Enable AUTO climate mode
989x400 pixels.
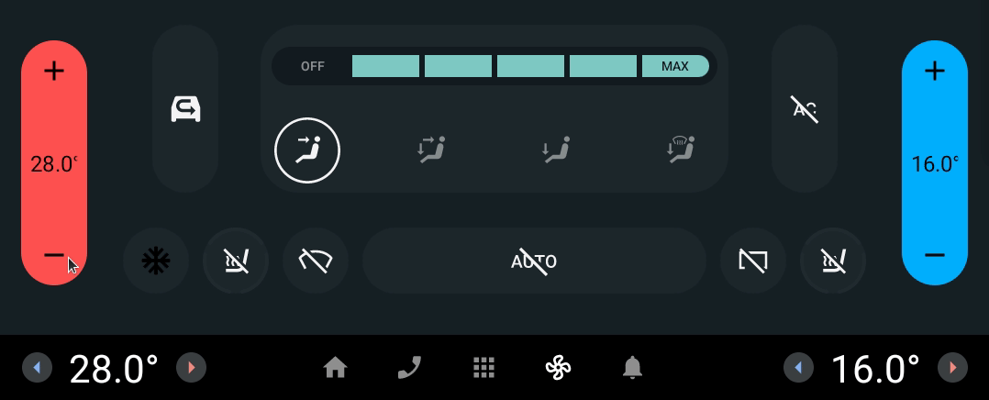click(x=534, y=261)
